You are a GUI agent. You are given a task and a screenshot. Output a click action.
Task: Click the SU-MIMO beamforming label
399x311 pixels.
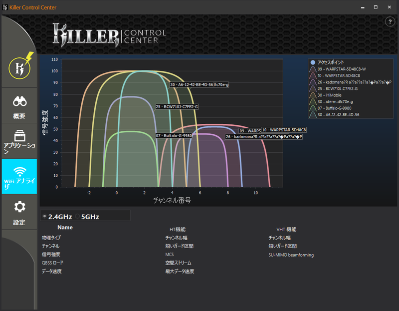(x=291, y=255)
